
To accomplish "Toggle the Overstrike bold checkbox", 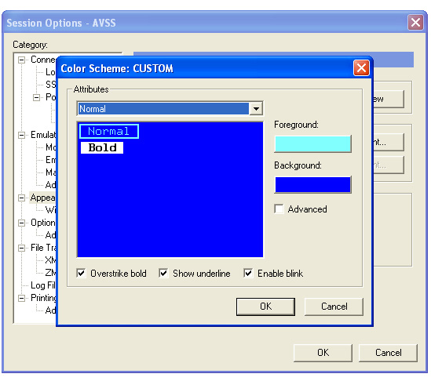I will pyautogui.click(x=82, y=273).
